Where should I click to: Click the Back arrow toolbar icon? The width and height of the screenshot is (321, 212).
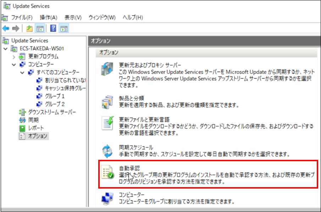click(x=6, y=28)
